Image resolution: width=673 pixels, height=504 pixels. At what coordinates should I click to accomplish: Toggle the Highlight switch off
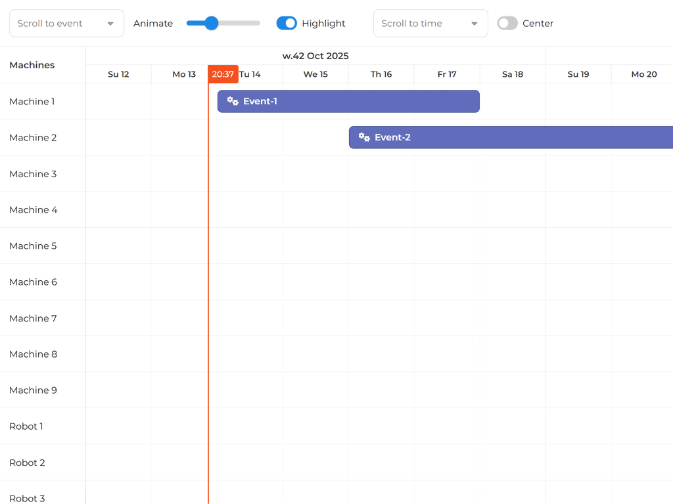pyautogui.click(x=287, y=24)
